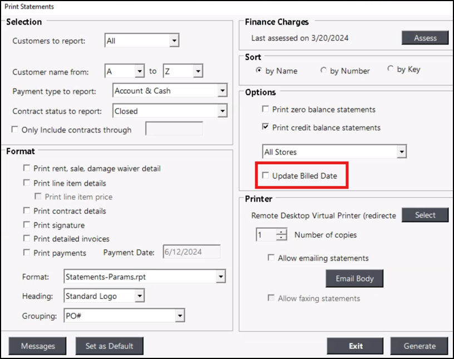The width and height of the screenshot is (454, 359).
Task: Expand Payment type to report dropdown
Action: pyautogui.click(x=223, y=91)
